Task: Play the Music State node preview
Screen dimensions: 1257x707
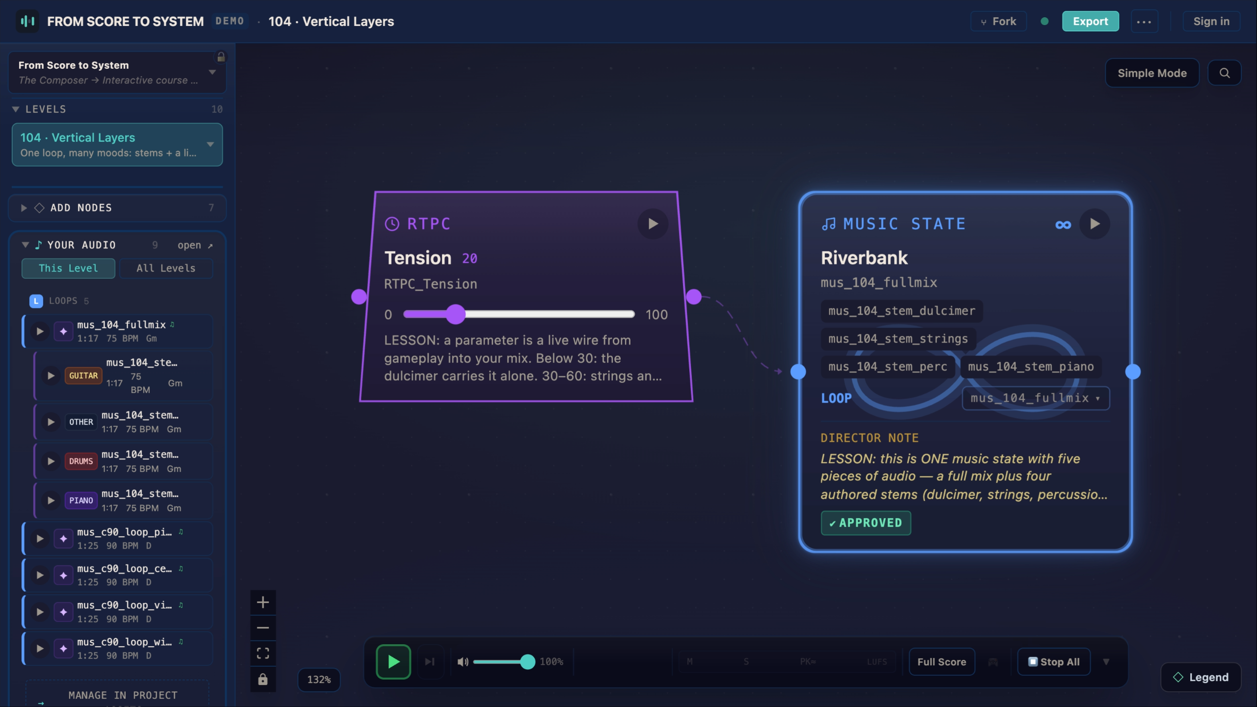Action: (x=1094, y=224)
